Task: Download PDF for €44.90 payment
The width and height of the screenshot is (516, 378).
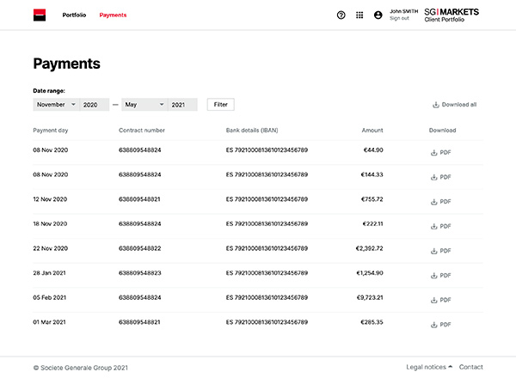Action: [440, 150]
